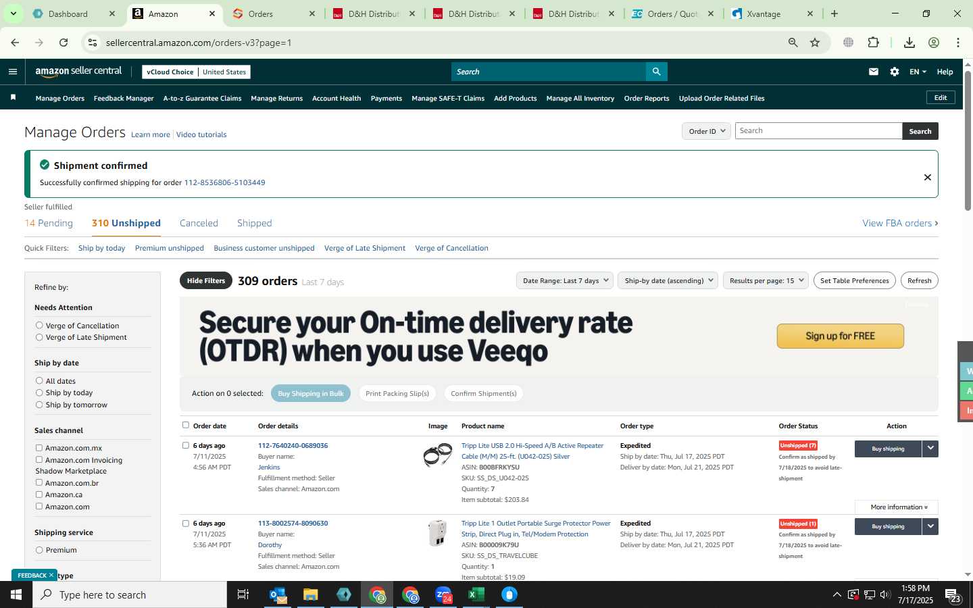The image size is (973, 608).
Task: Open Excel from the taskbar
Action: tap(476, 594)
